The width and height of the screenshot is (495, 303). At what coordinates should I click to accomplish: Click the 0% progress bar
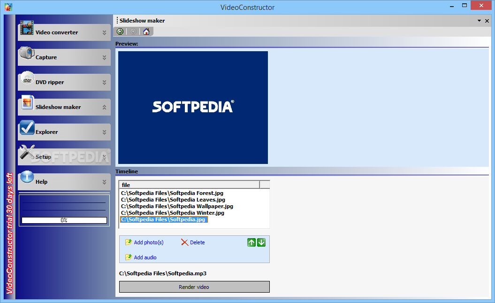click(x=64, y=220)
